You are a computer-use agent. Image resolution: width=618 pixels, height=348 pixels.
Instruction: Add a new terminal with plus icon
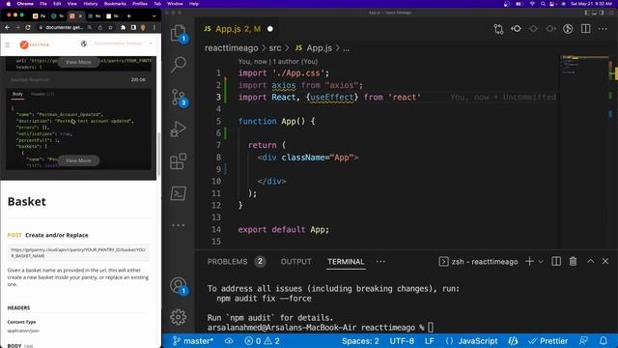529,261
